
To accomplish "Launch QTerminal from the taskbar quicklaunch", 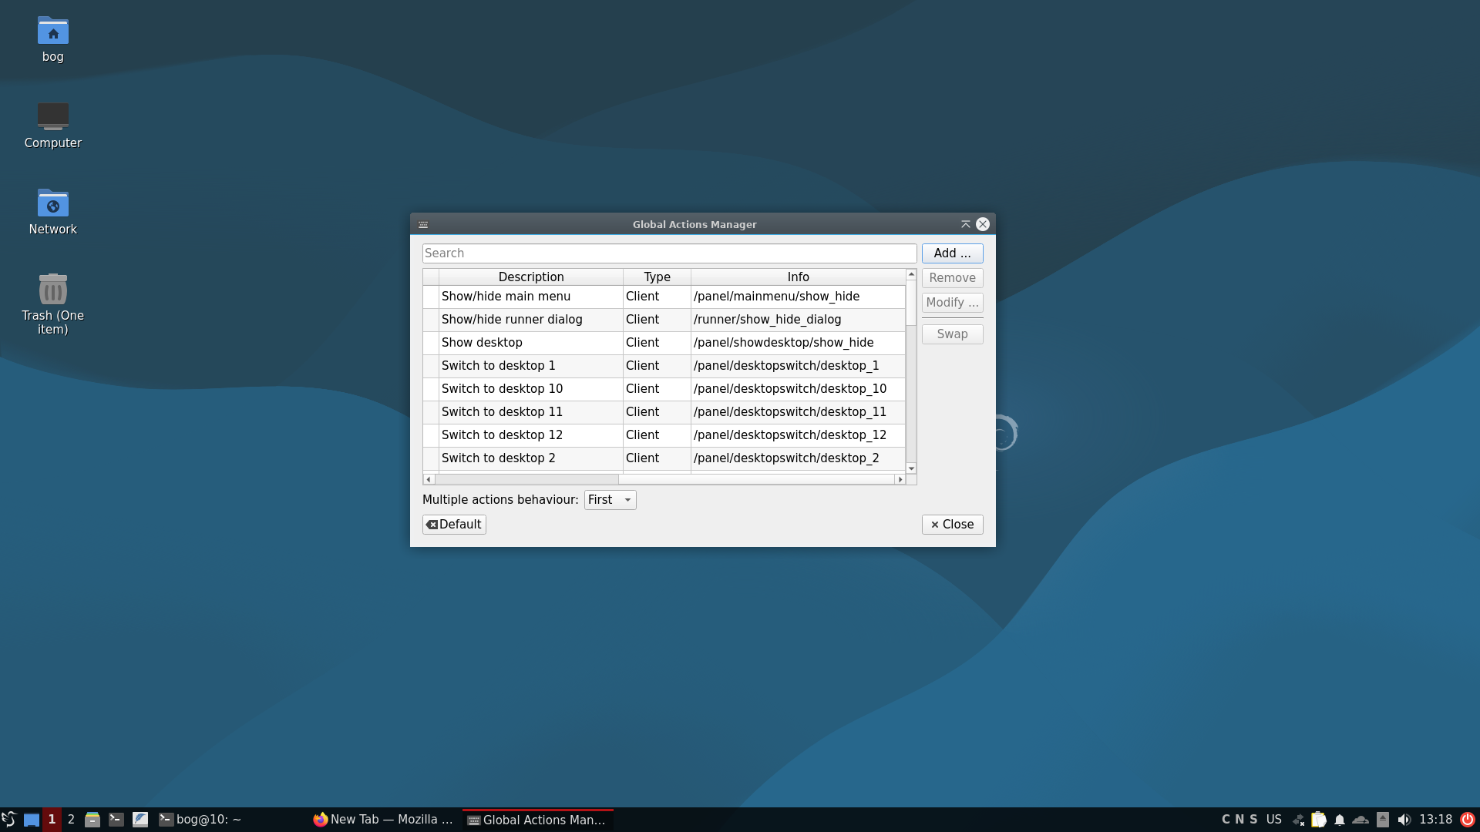I will (x=116, y=819).
